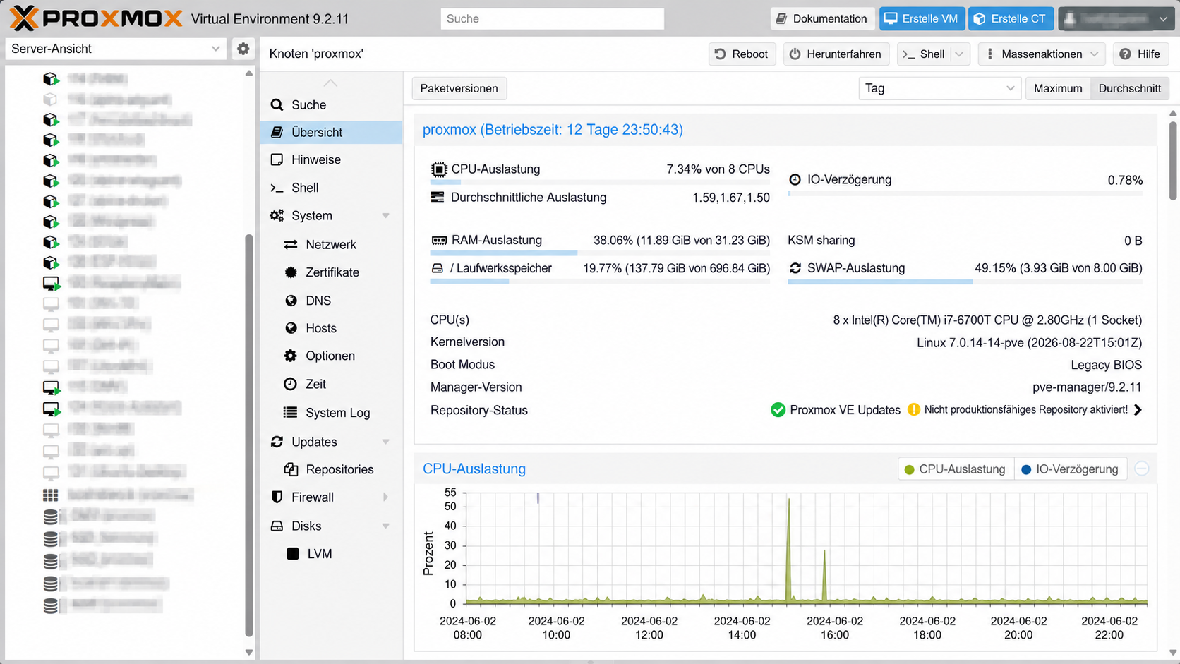Toggle CPU-Auslastung series in chart legend

956,469
